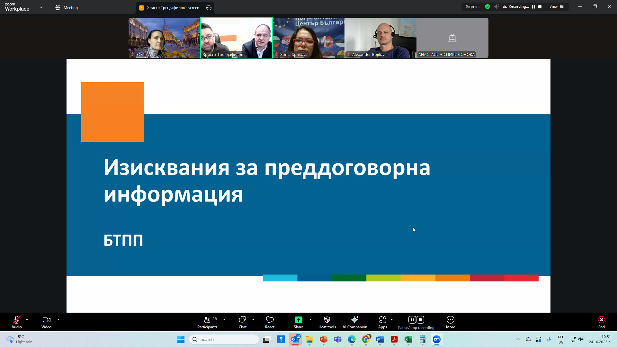This screenshot has width=617, height=347.
Task: Open PowerPoint from the Windows taskbar
Action: [323, 339]
